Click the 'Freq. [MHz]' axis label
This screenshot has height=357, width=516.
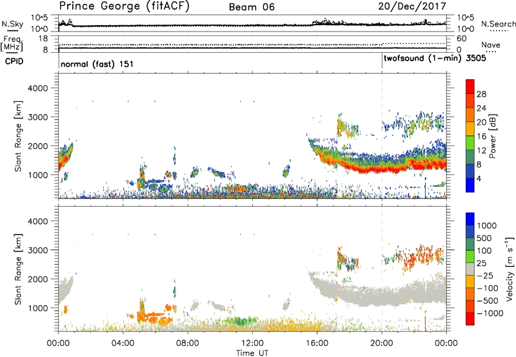pyautogui.click(x=12, y=44)
